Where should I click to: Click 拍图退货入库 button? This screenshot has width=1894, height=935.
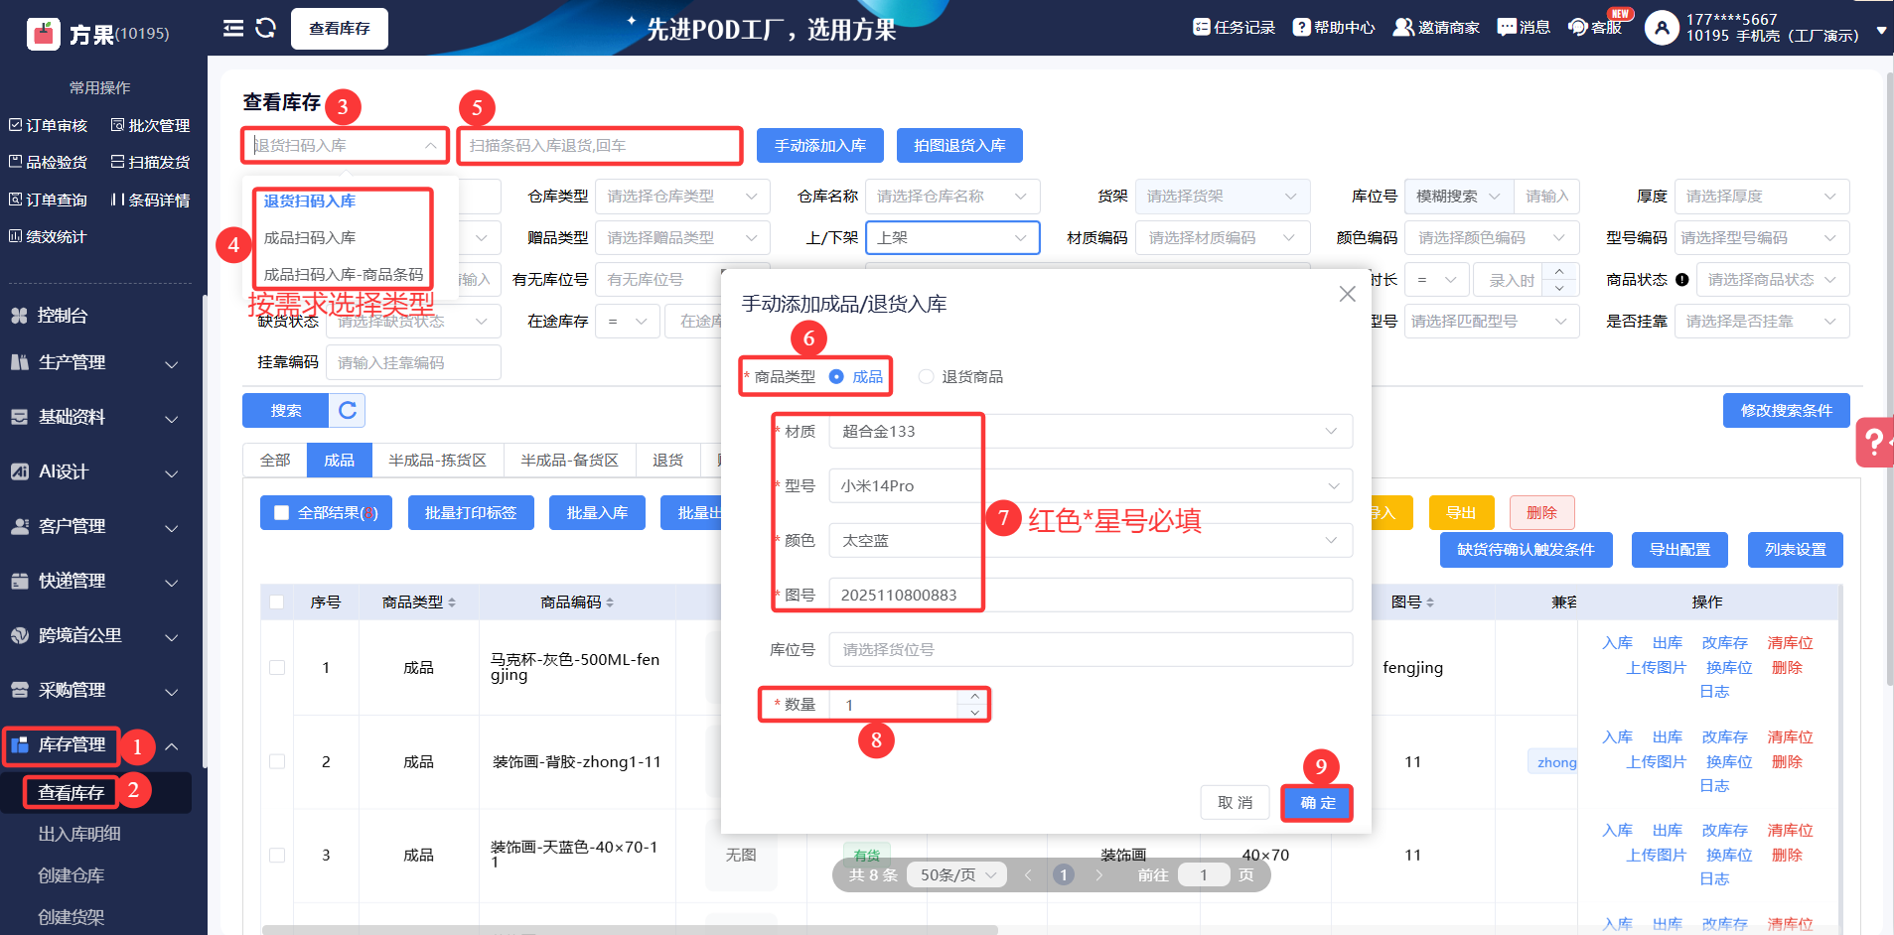pos(959,145)
